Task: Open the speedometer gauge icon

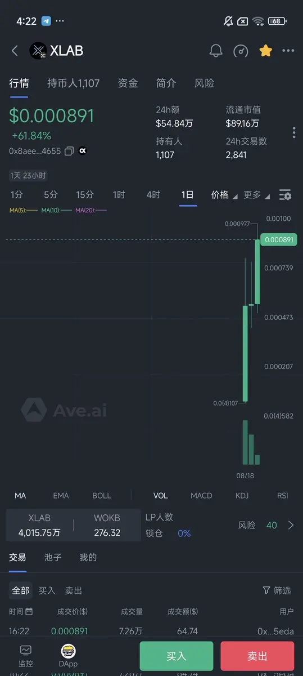Action: [x=241, y=51]
